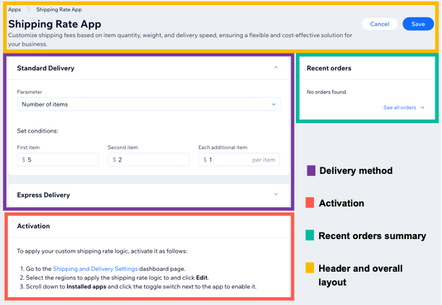Click the per item suffix text
The width and height of the screenshot is (442, 305).
pyautogui.click(x=263, y=160)
